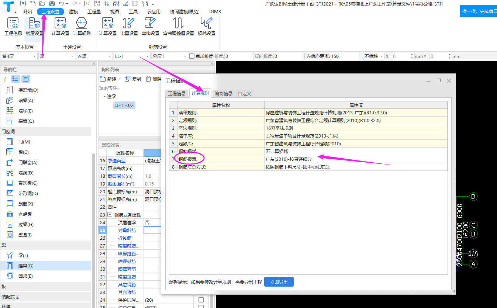Open the 建模 ribbon tab
The height and width of the screenshot is (308, 497).
pyautogui.click(x=73, y=11)
